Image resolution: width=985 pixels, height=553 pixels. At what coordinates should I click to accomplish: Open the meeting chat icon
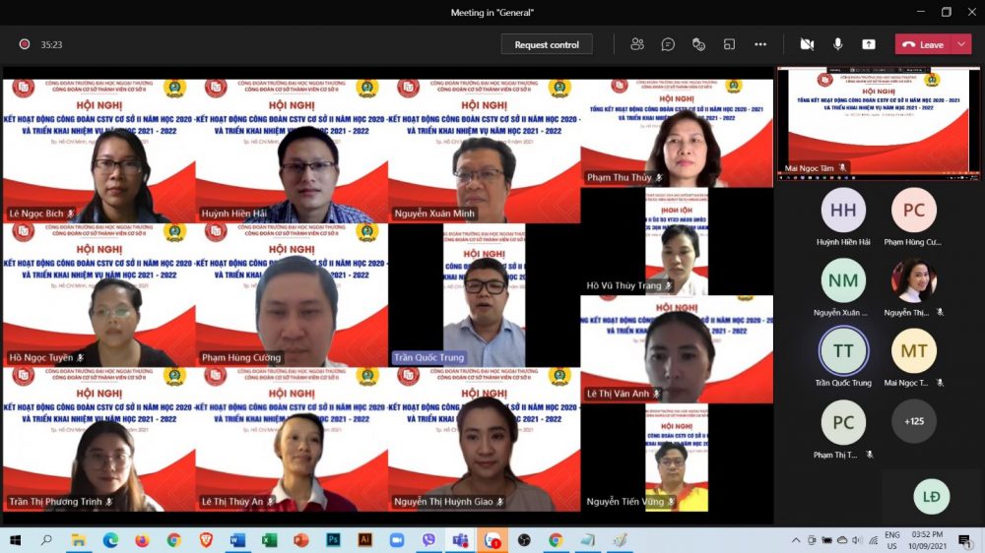tap(668, 44)
